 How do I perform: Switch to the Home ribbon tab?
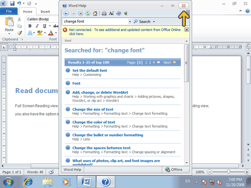pyautogui.click(x=27, y=11)
